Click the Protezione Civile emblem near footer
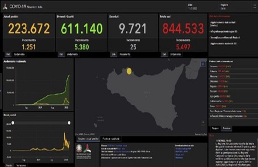Screen dimensions: 258x167 point(87,149)
